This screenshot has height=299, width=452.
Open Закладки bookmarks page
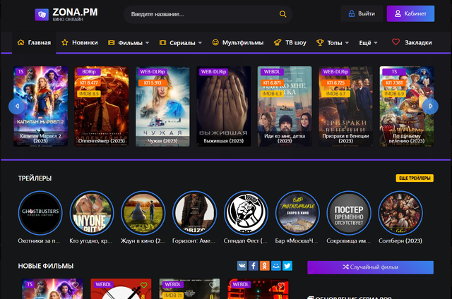[412, 42]
